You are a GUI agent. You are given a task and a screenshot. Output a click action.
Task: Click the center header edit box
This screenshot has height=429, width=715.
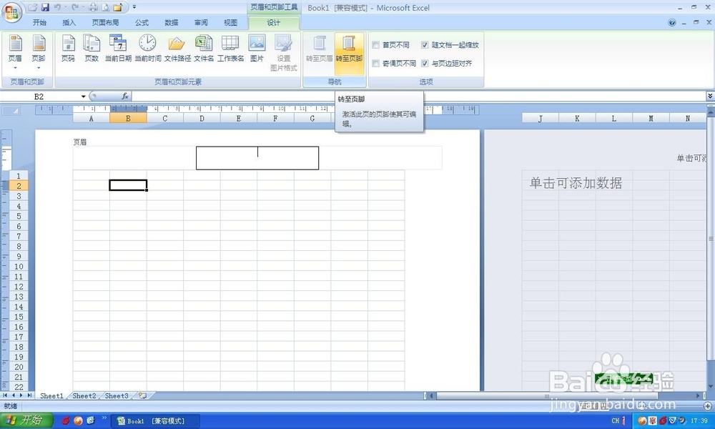[x=257, y=158]
